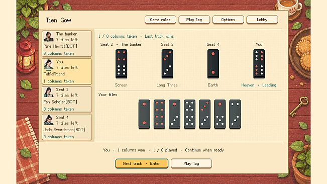Click Fan Scholar avatar in Seat 3
Image resolution: width=327 pixels, height=184 pixels.
(48, 92)
